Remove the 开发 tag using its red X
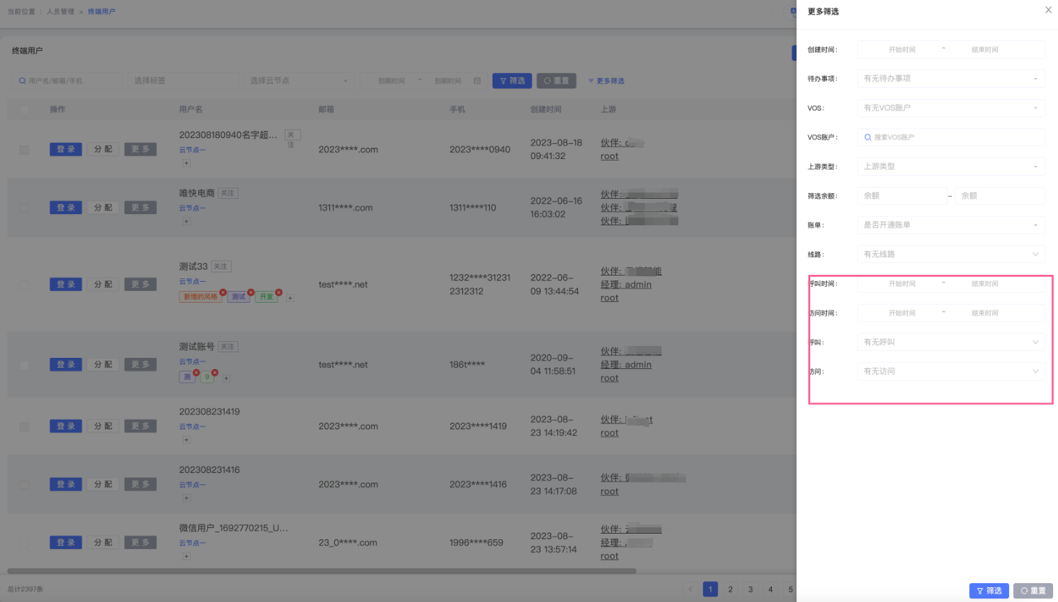This screenshot has width=1058, height=602. point(278,292)
